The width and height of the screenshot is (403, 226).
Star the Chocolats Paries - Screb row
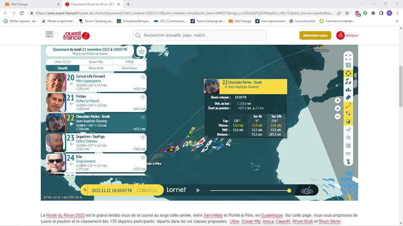pos(143,117)
